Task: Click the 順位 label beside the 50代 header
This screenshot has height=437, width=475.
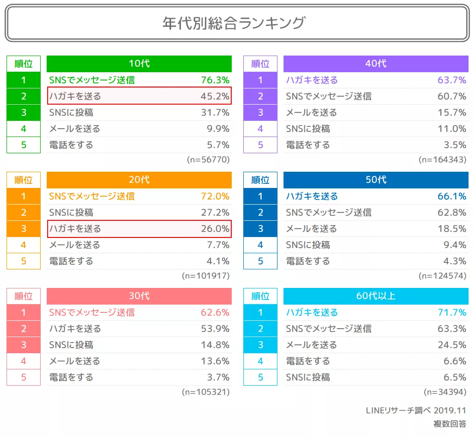Action: [x=260, y=180]
